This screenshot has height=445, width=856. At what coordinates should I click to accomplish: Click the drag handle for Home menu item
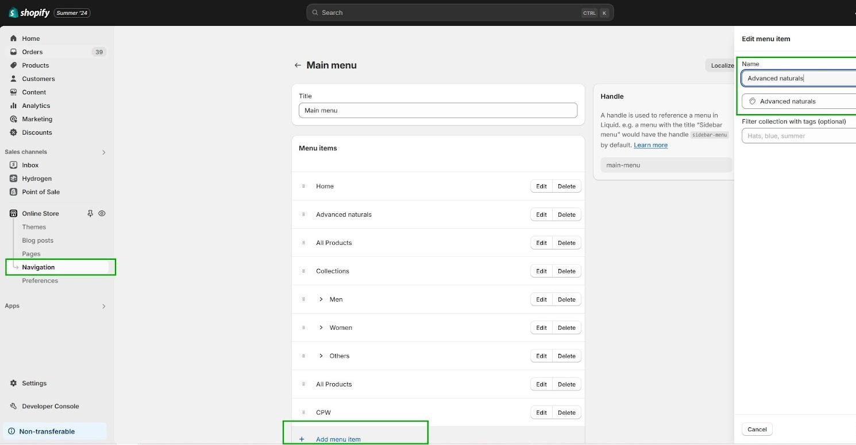coord(303,186)
